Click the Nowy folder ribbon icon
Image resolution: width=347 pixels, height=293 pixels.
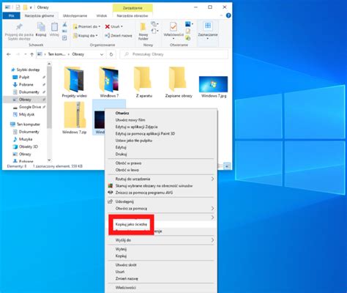(x=143, y=26)
